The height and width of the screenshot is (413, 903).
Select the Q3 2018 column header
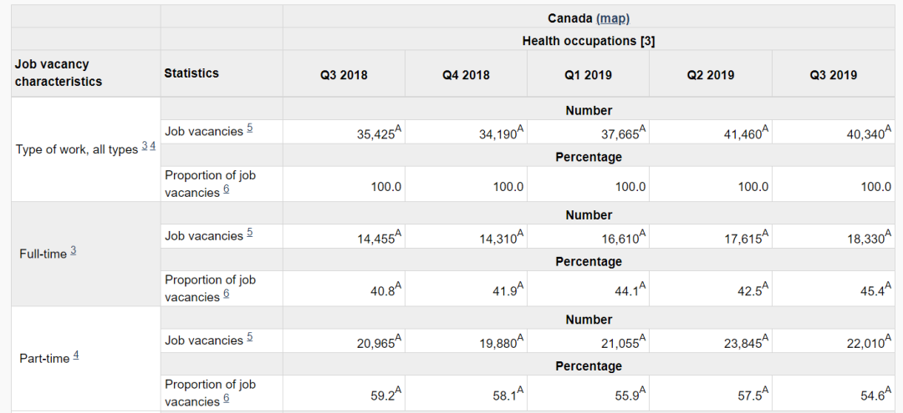pyautogui.click(x=344, y=75)
